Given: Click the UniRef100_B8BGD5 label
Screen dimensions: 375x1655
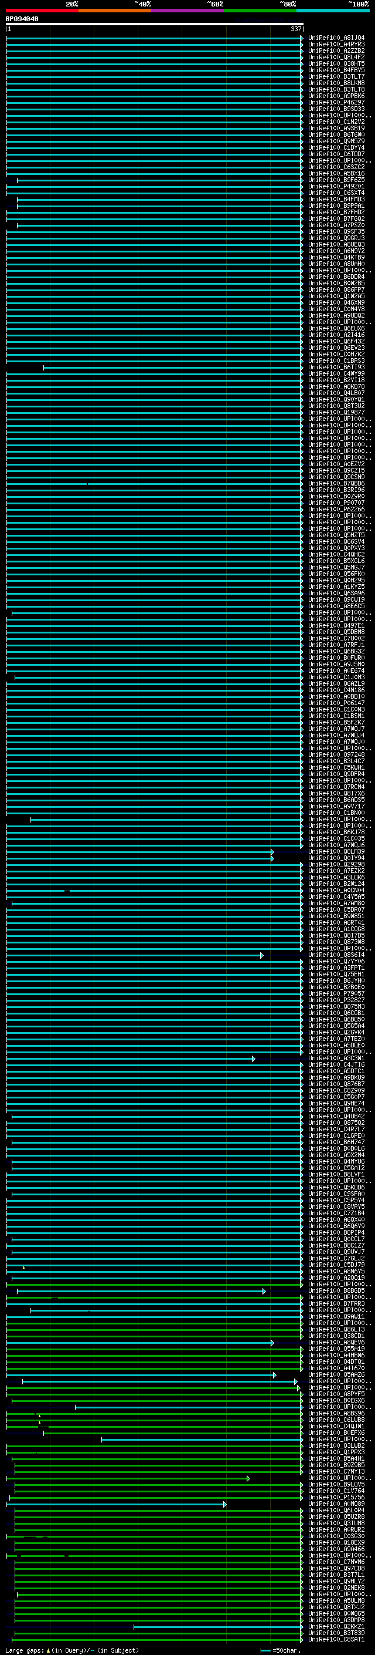Looking at the screenshot, I should point(336,1291).
